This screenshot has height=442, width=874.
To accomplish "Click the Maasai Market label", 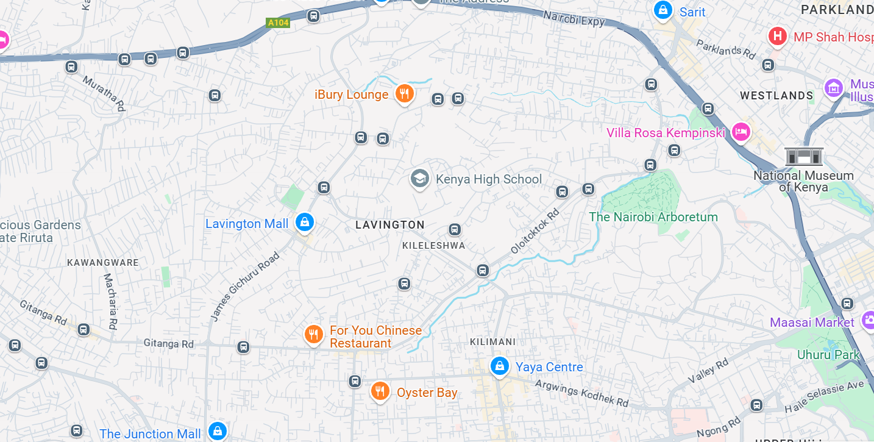I will 812,323.
